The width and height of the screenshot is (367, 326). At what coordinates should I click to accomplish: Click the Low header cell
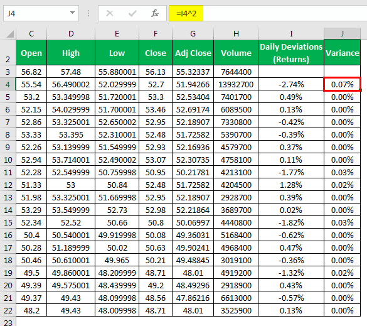pyautogui.click(x=117, y=53)
